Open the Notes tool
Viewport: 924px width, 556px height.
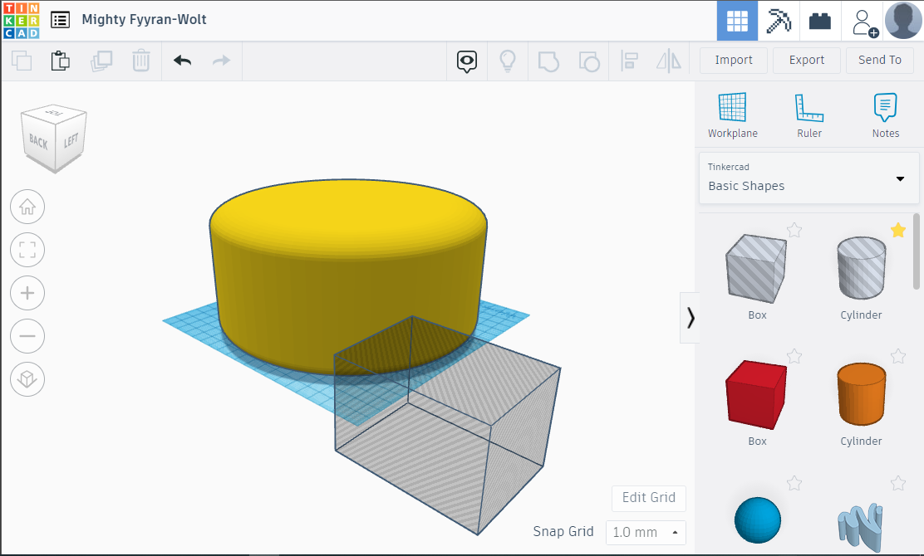click(885, 116)
